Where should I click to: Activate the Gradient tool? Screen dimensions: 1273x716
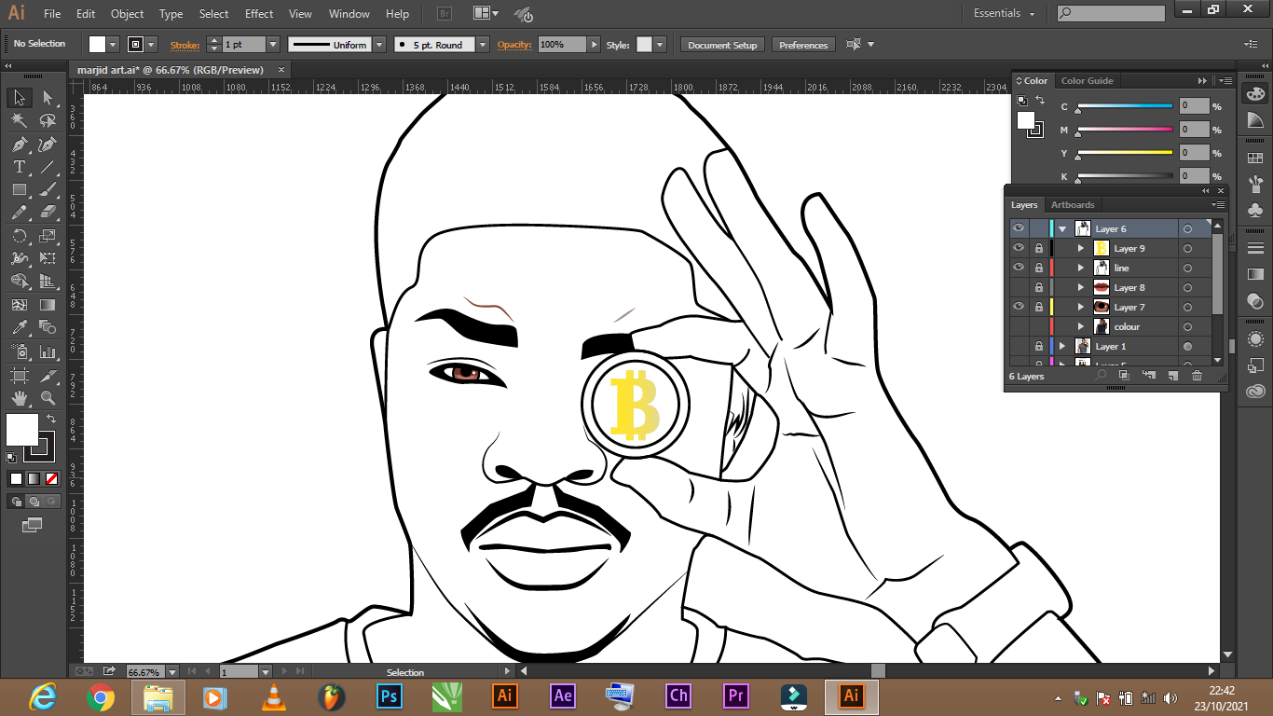point(48,305)
